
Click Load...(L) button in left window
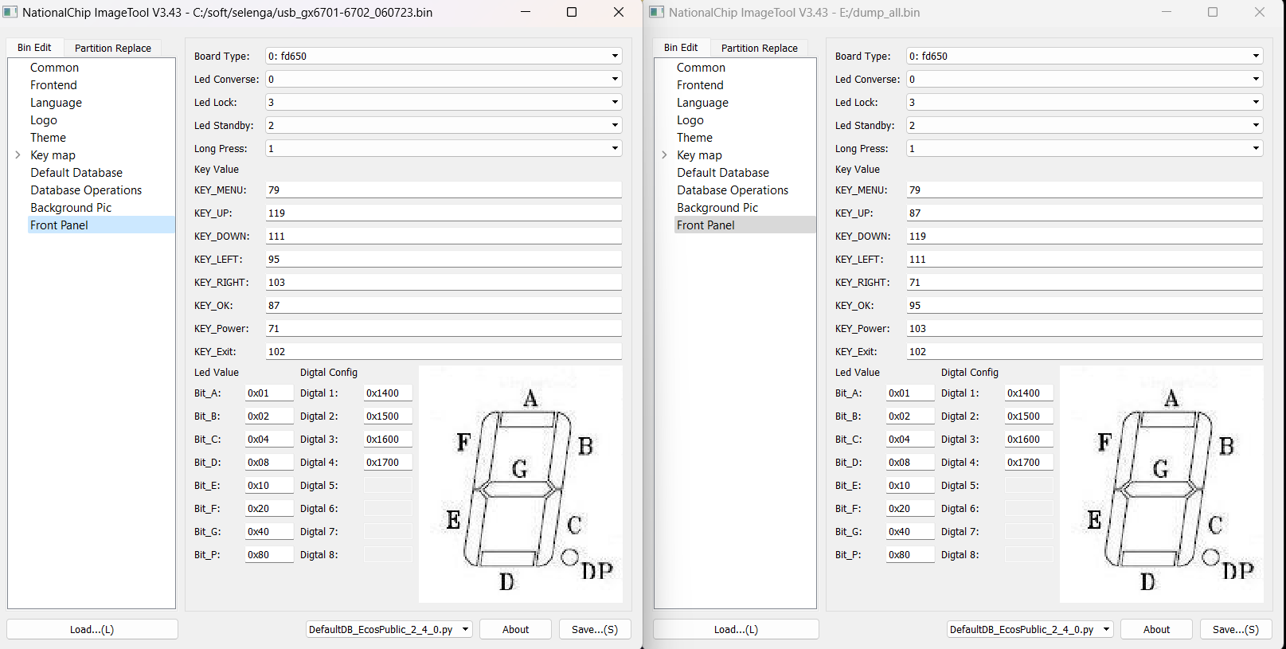(92, 629)
